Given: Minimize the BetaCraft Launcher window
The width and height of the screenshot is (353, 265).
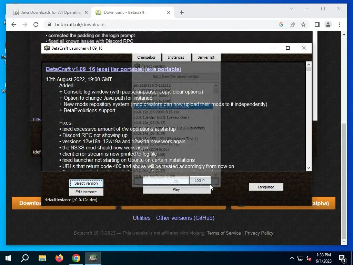Looking at the screenshot, I should (x=272, y=48).
